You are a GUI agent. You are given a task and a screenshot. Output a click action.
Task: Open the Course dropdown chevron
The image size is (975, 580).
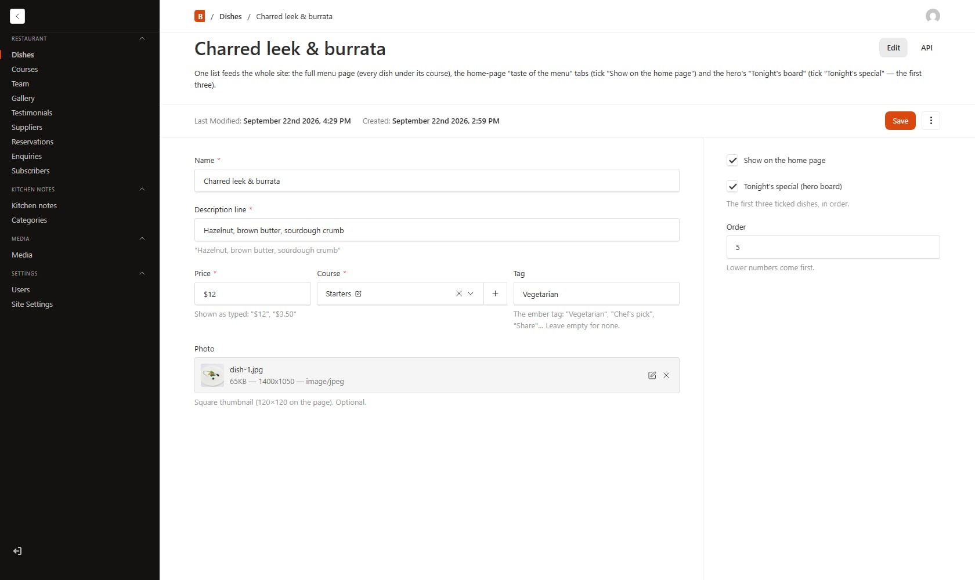471,293
